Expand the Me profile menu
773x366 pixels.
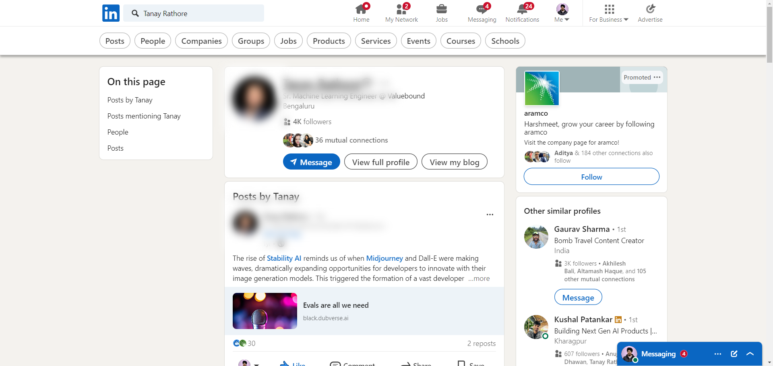[562, 13]
